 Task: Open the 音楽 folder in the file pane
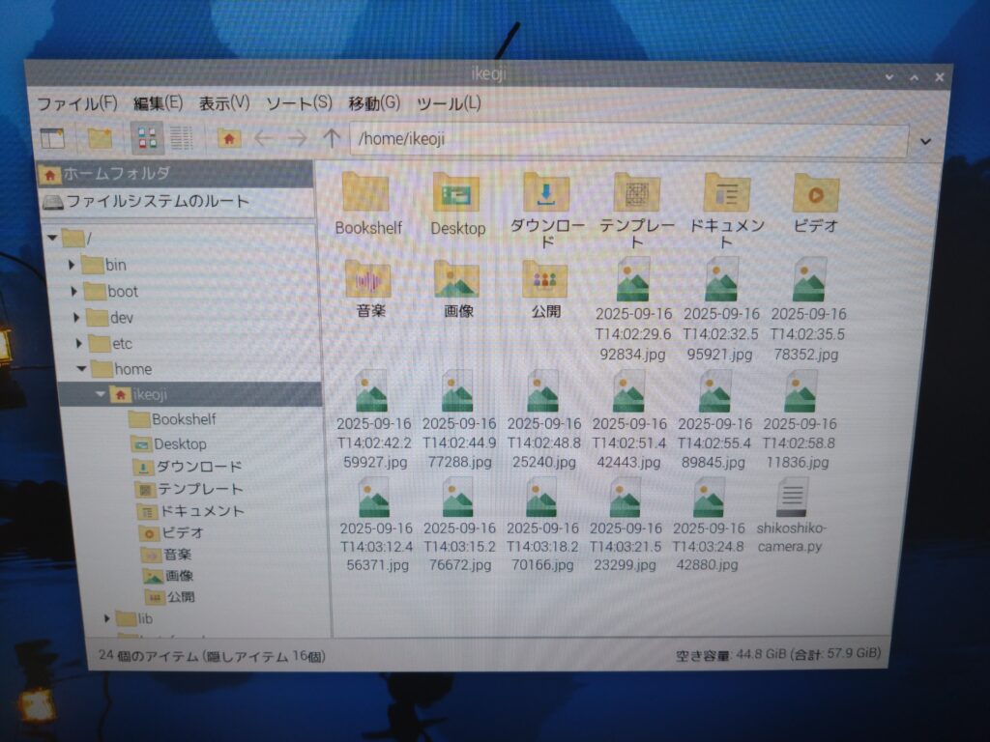point(367,281)
